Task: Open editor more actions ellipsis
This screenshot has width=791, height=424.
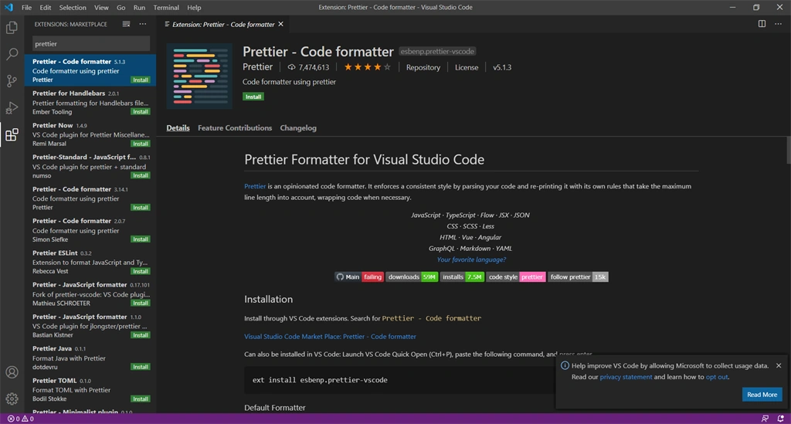Action: (778, 24)
